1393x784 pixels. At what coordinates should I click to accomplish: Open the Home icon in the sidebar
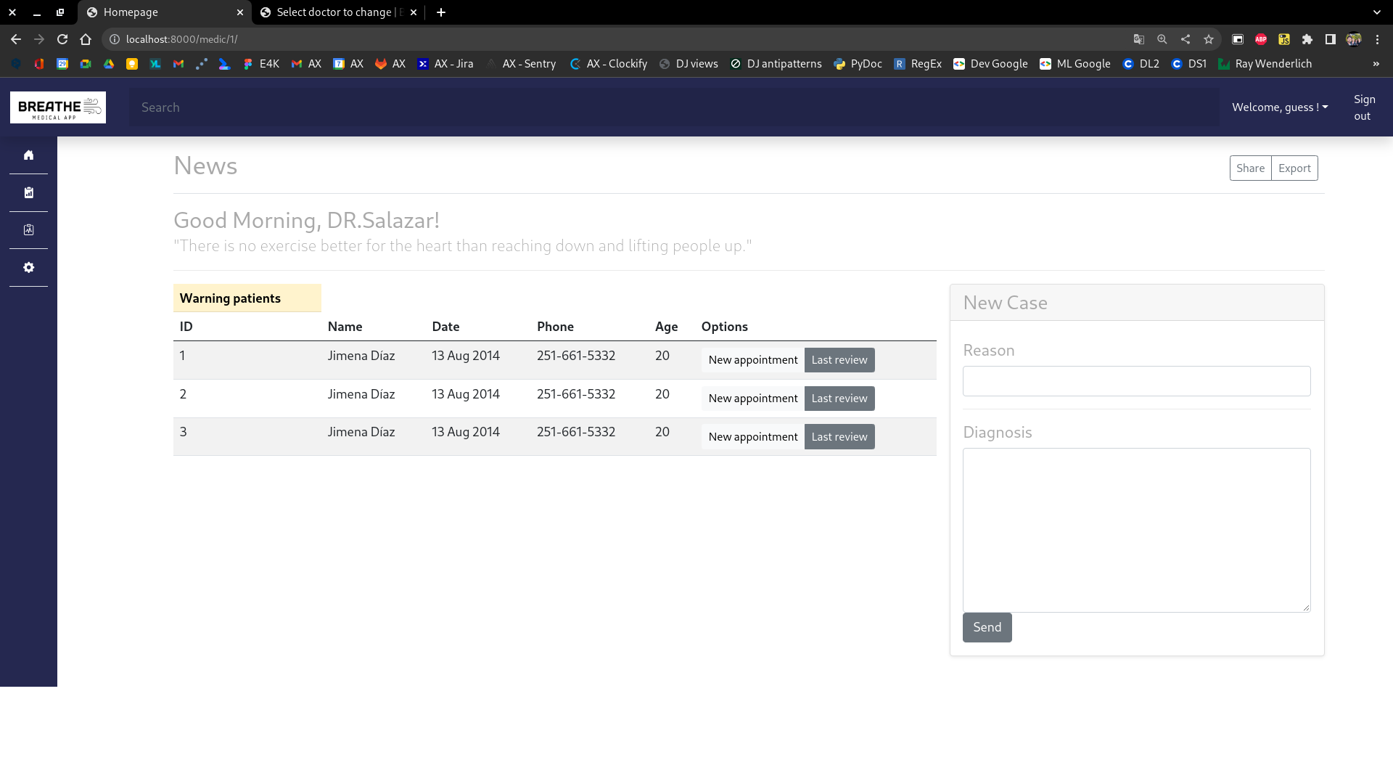click(29, 155)
